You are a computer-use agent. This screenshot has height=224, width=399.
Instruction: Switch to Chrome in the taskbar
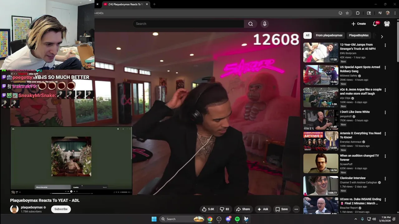[x=210, y=219]
